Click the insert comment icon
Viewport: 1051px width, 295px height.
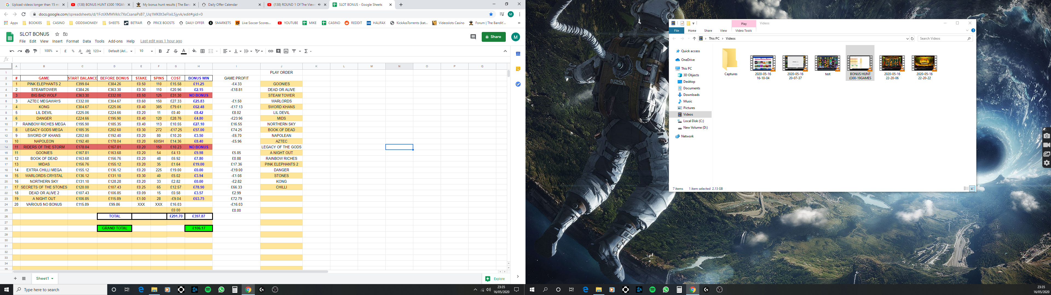pyautogui.click(x=278, y=51)
